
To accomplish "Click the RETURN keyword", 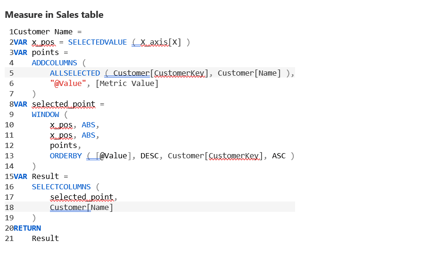I will pos(27,228).
